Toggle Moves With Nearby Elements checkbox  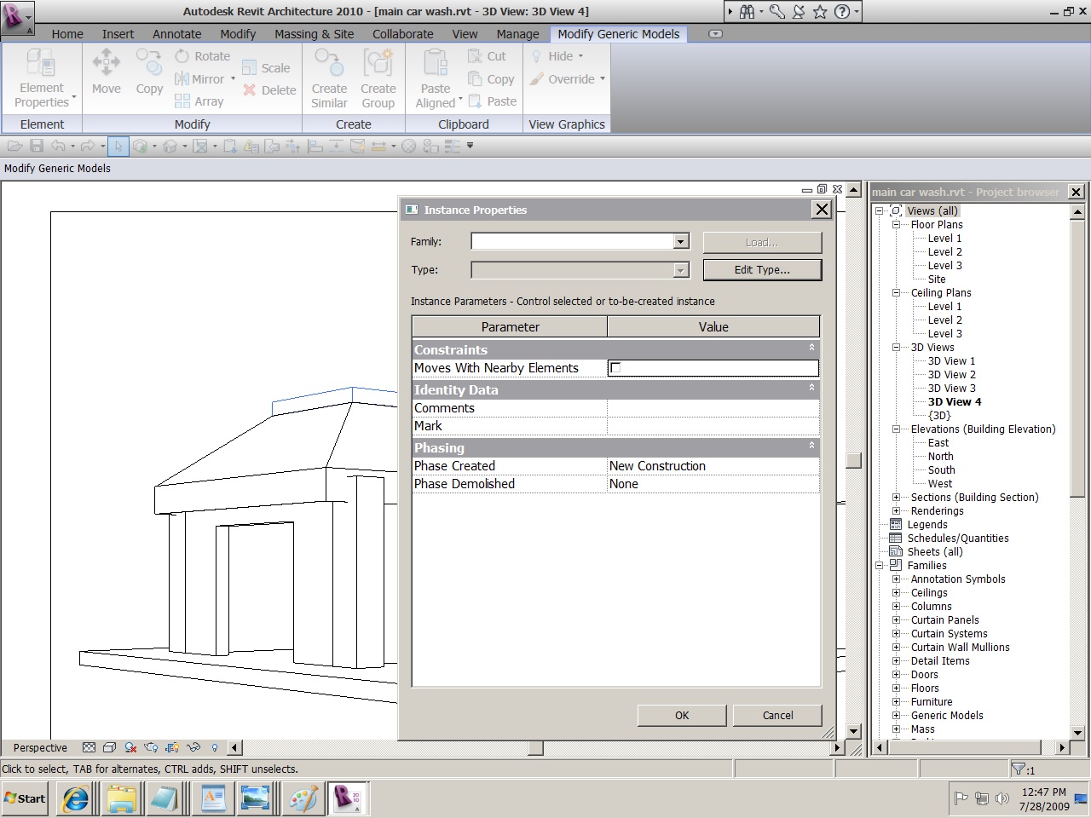[x=615, y=368]
